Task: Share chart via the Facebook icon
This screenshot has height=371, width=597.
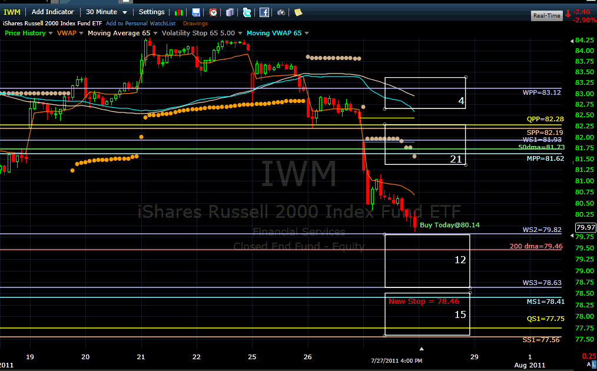Action: pos(264,12)
